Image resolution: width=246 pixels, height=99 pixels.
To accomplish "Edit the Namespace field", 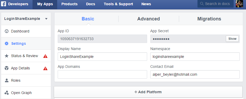I will [195, 57].
